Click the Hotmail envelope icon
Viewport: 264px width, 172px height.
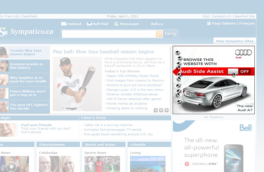[64, 24]
